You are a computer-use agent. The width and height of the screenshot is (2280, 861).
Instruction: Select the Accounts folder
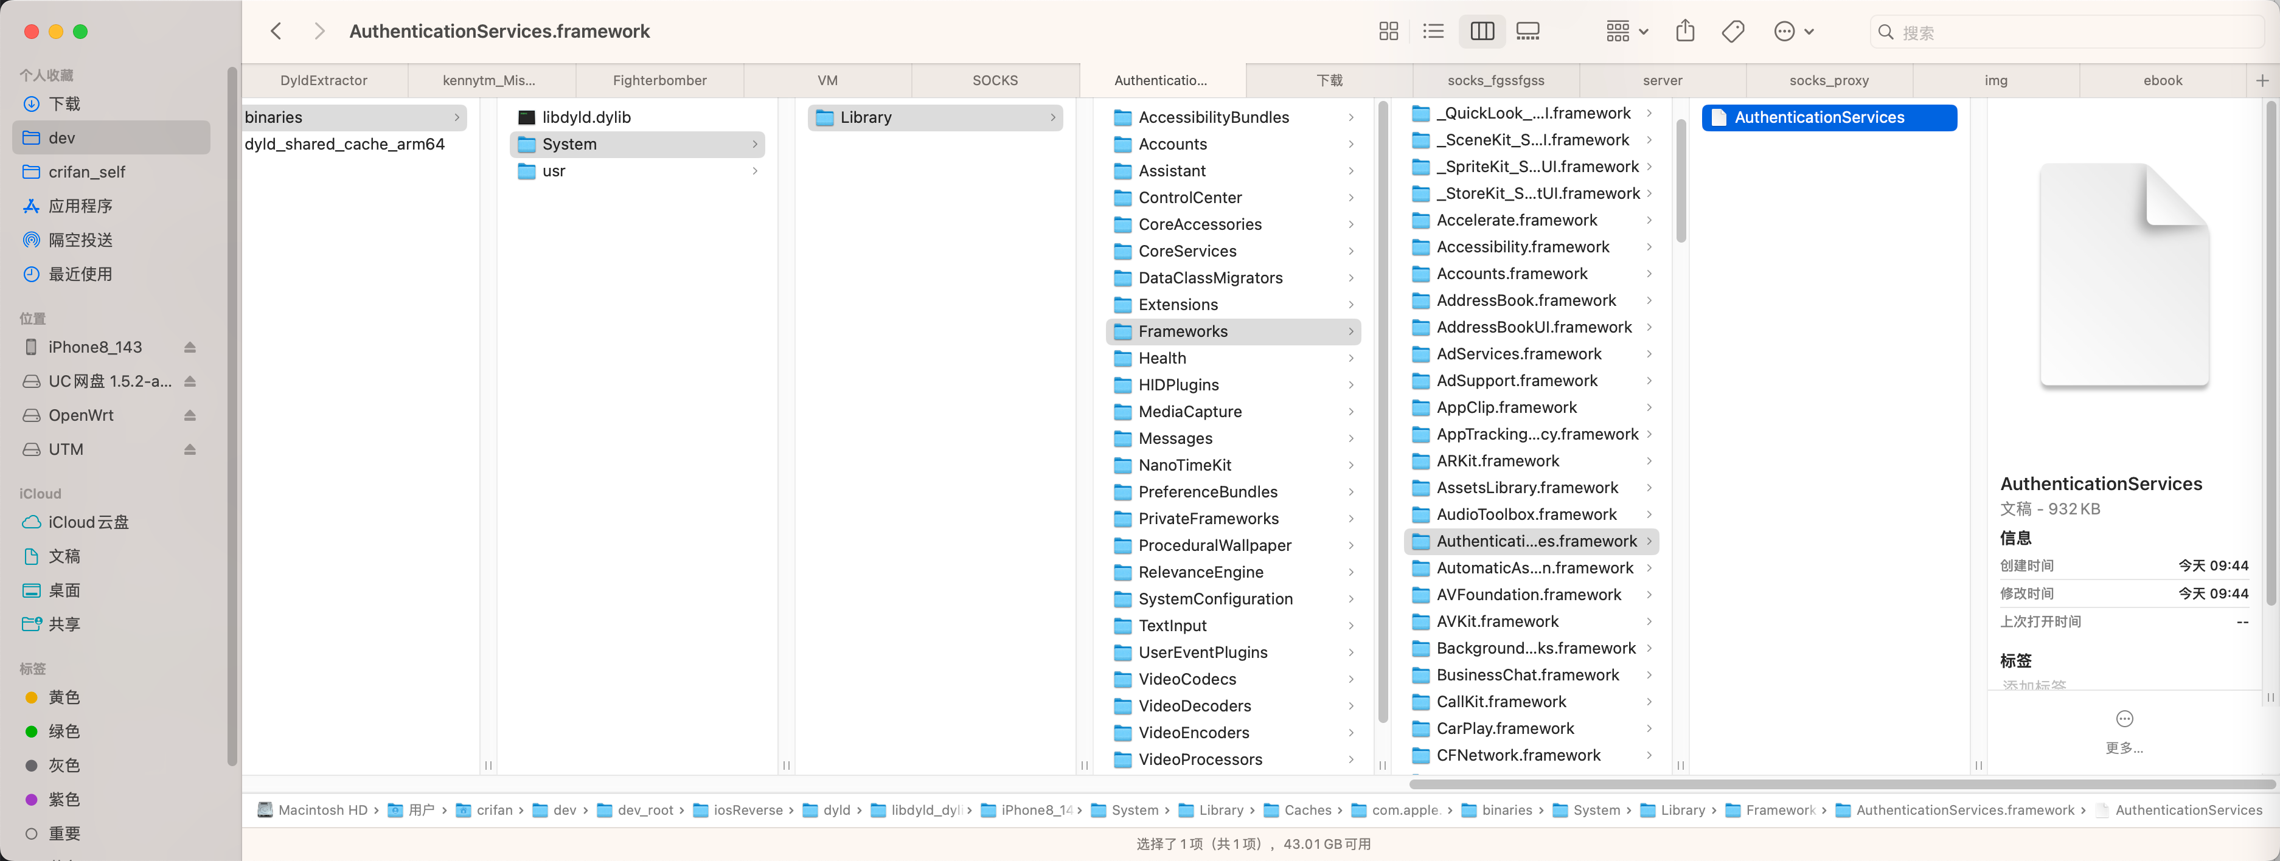coord(1233,144)
